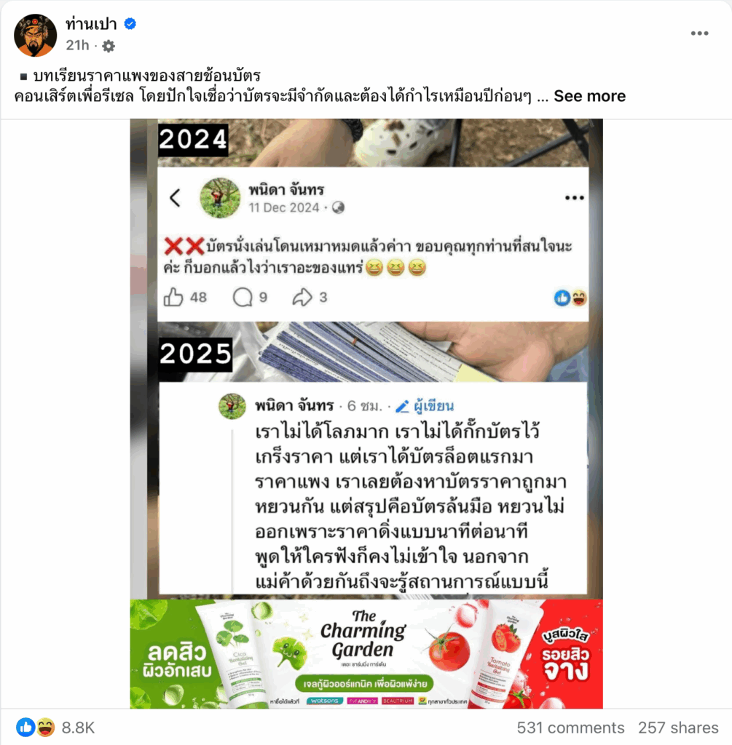Open the 531 comments list
The width and height of the screenshot is (732, 745).
pyautogui.click(x=570, y=728)
